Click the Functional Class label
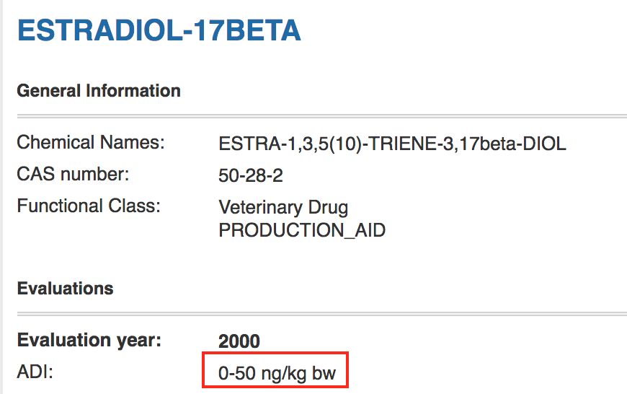The width and height of the screenshot is (627, 394). [89, 206]
